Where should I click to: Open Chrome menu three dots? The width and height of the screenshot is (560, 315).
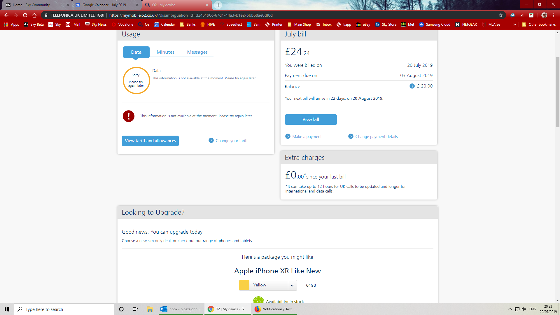pyautogui.click(x=554, y=15)
